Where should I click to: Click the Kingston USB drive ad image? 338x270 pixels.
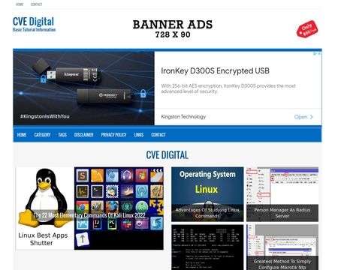tap(84, 88)
